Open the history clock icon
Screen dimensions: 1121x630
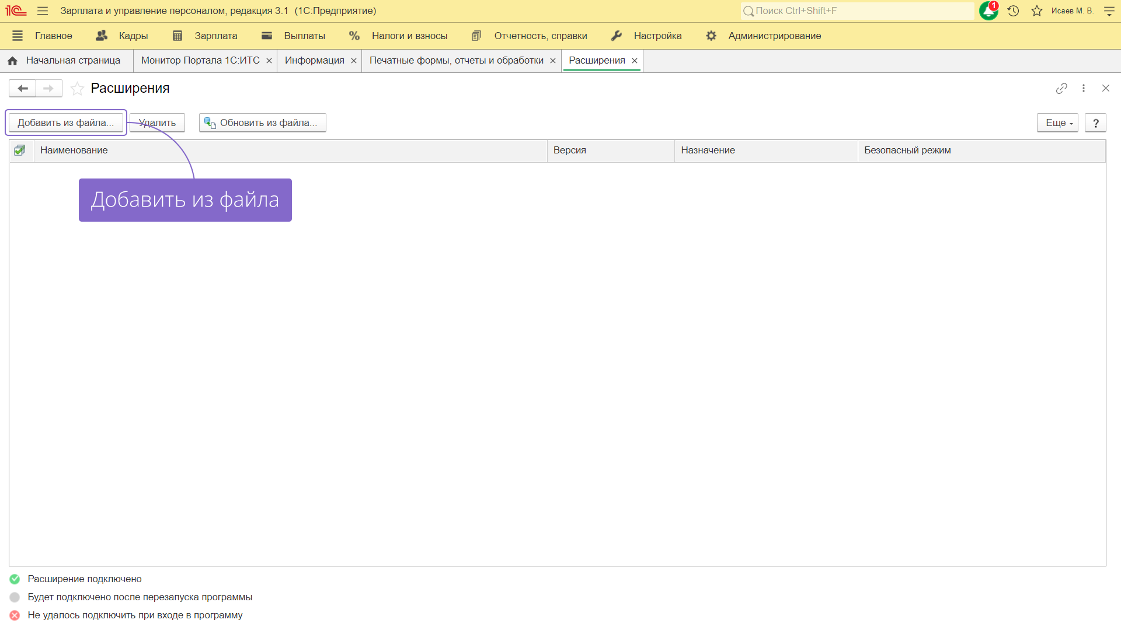[x=1013, y=11]
